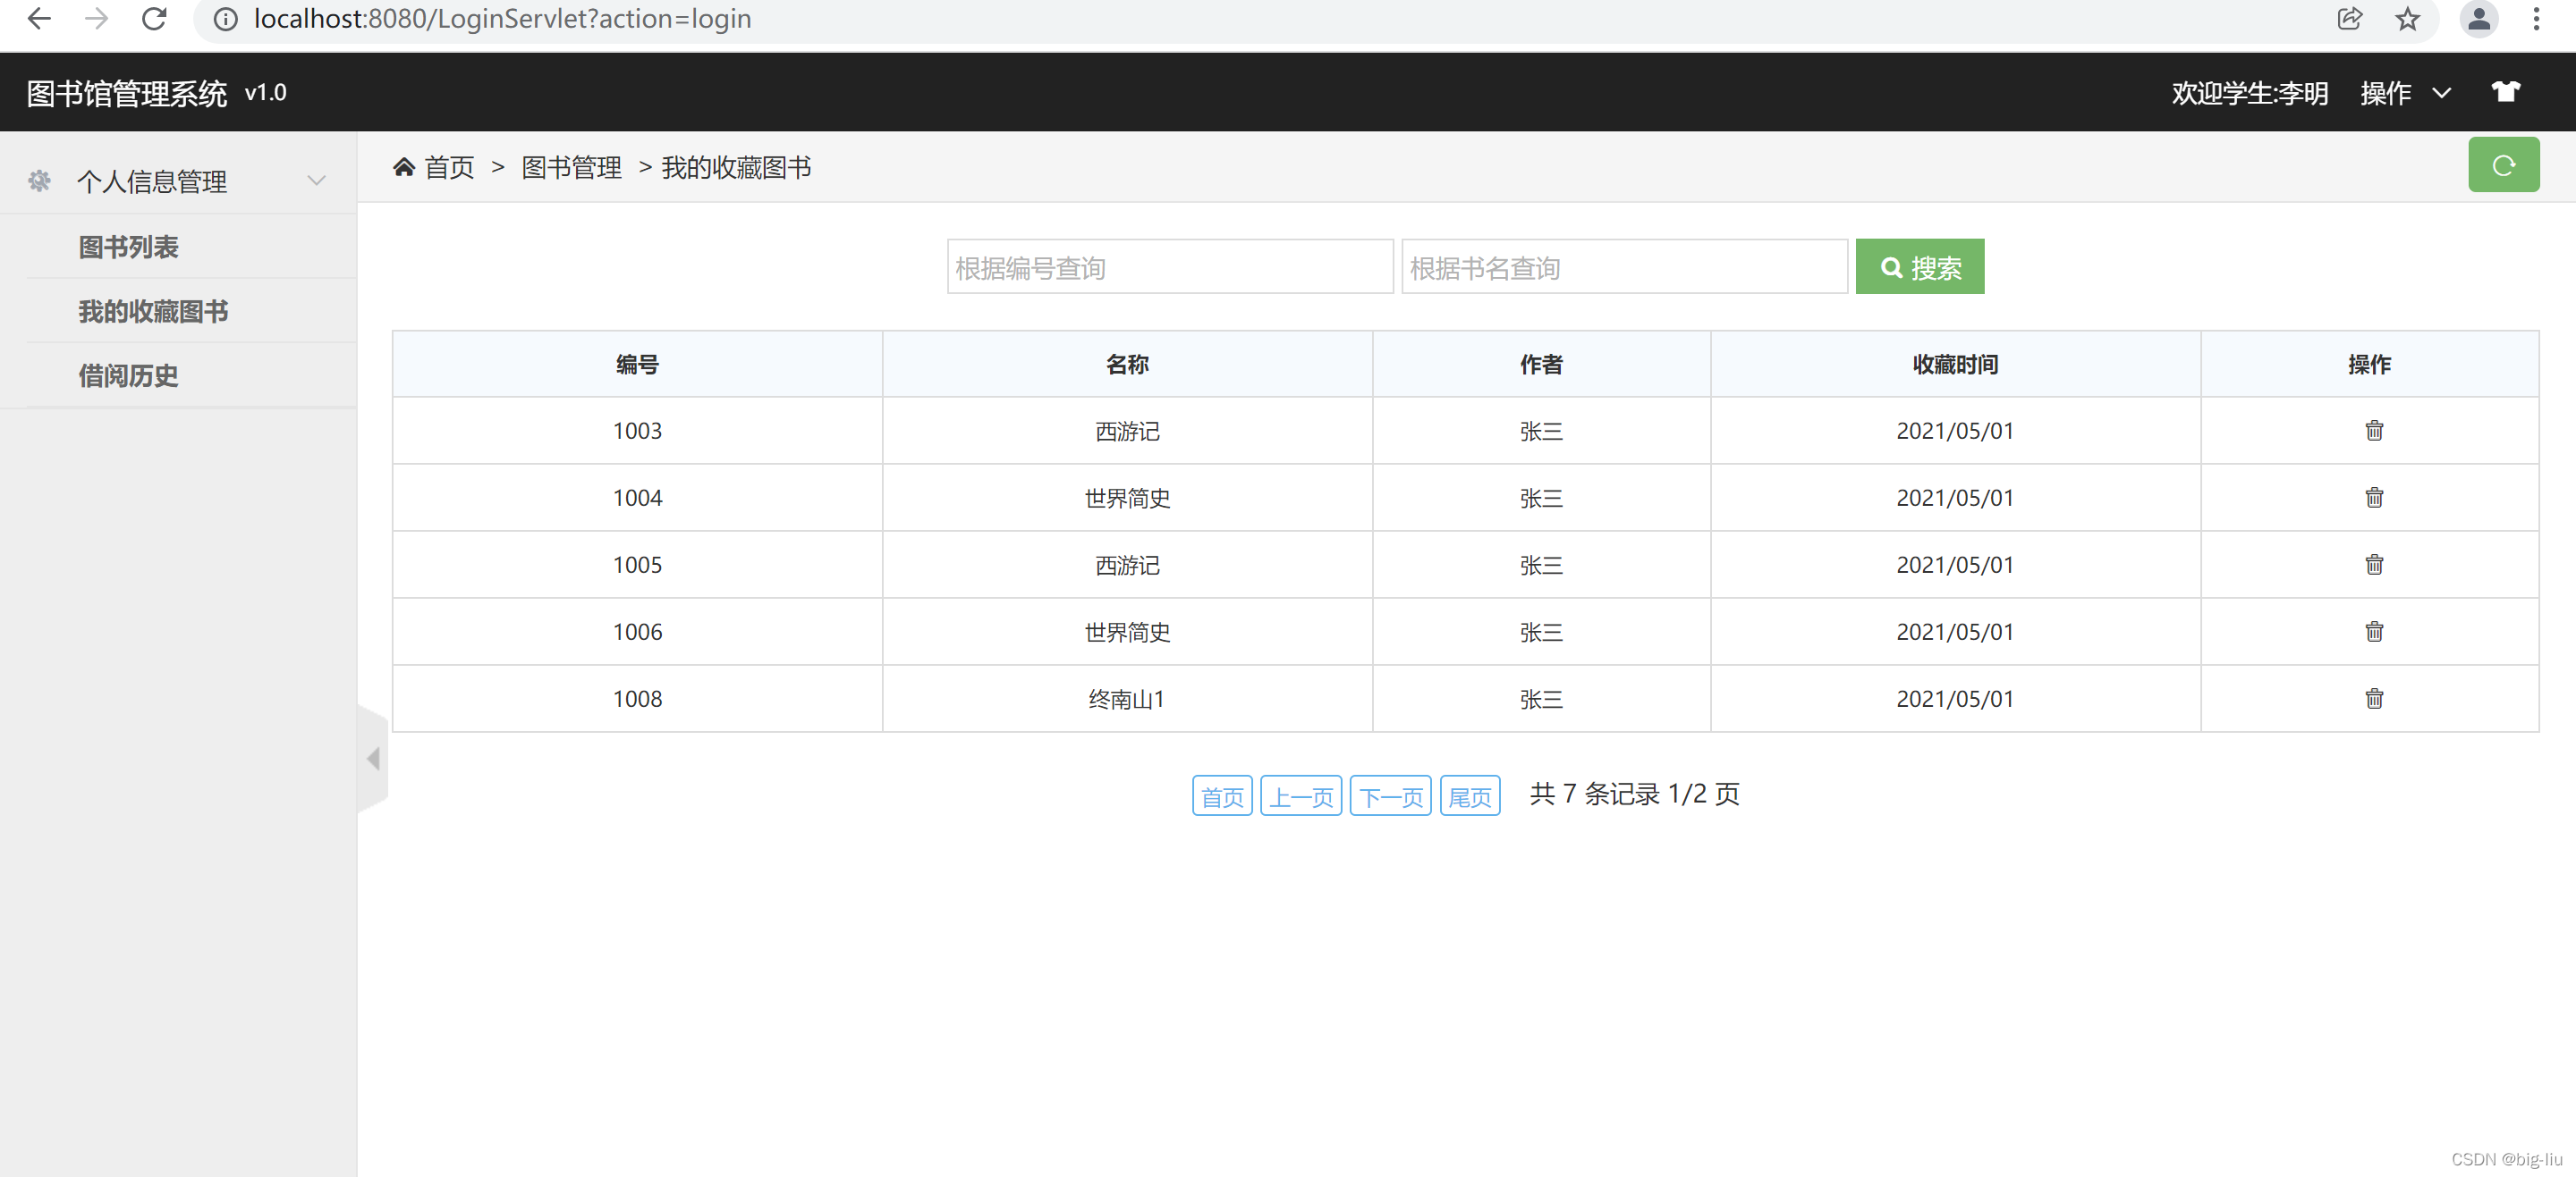Click 世界简史 in row 1006
The image size is (2576, 1177).
click(1127, 632)
